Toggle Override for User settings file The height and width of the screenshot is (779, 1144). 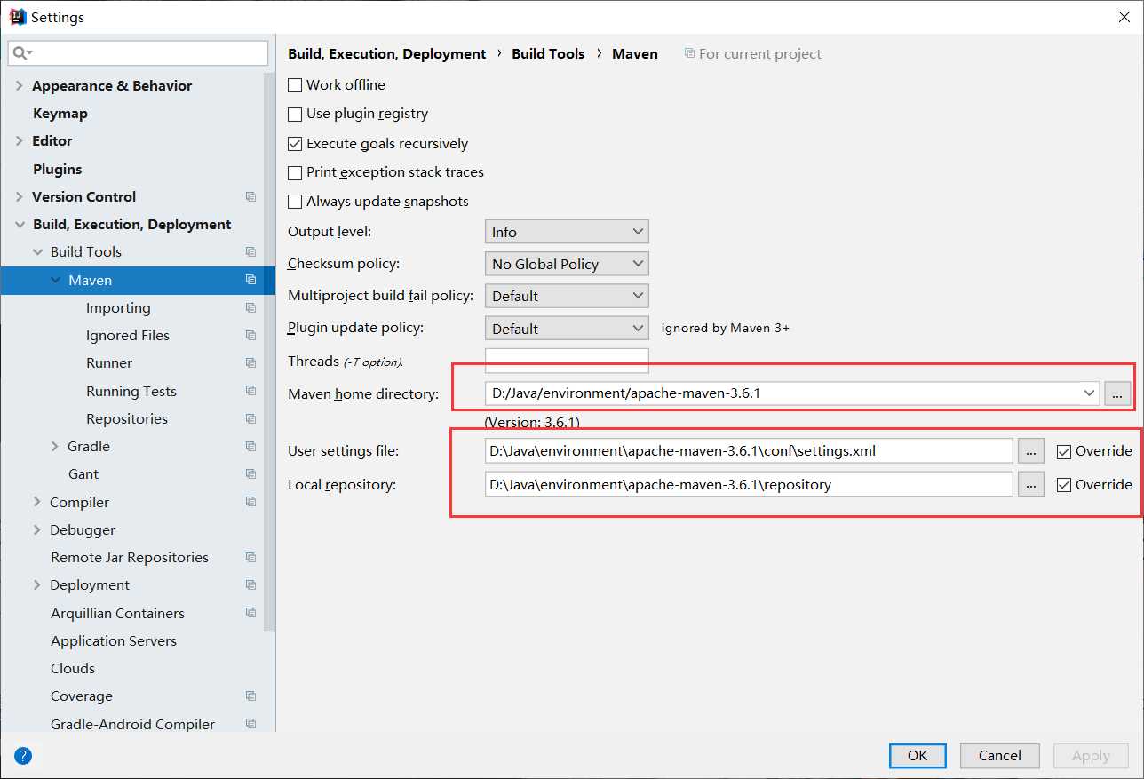1064,451
